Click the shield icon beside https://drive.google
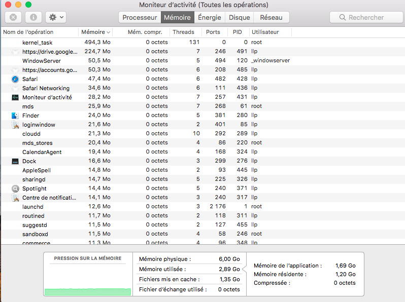405x302 pixels. click(x=15, y=52)
